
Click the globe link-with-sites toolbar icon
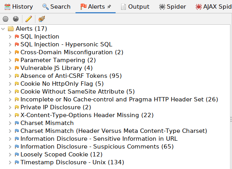coord(16,19)
